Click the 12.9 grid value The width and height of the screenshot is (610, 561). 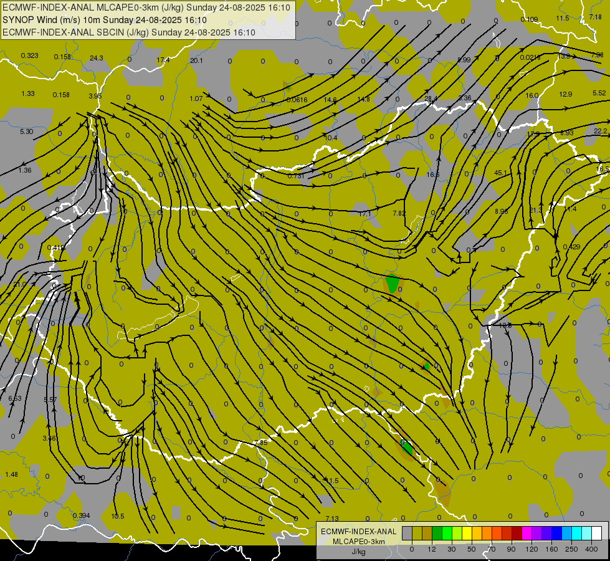coord(566,94)
